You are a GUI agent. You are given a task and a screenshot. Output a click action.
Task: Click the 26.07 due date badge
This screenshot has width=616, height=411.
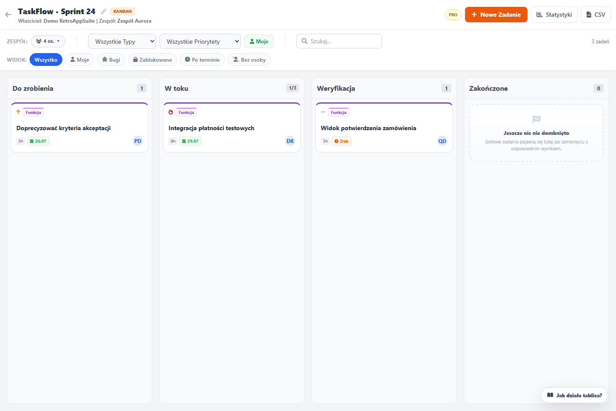[38, 141]
